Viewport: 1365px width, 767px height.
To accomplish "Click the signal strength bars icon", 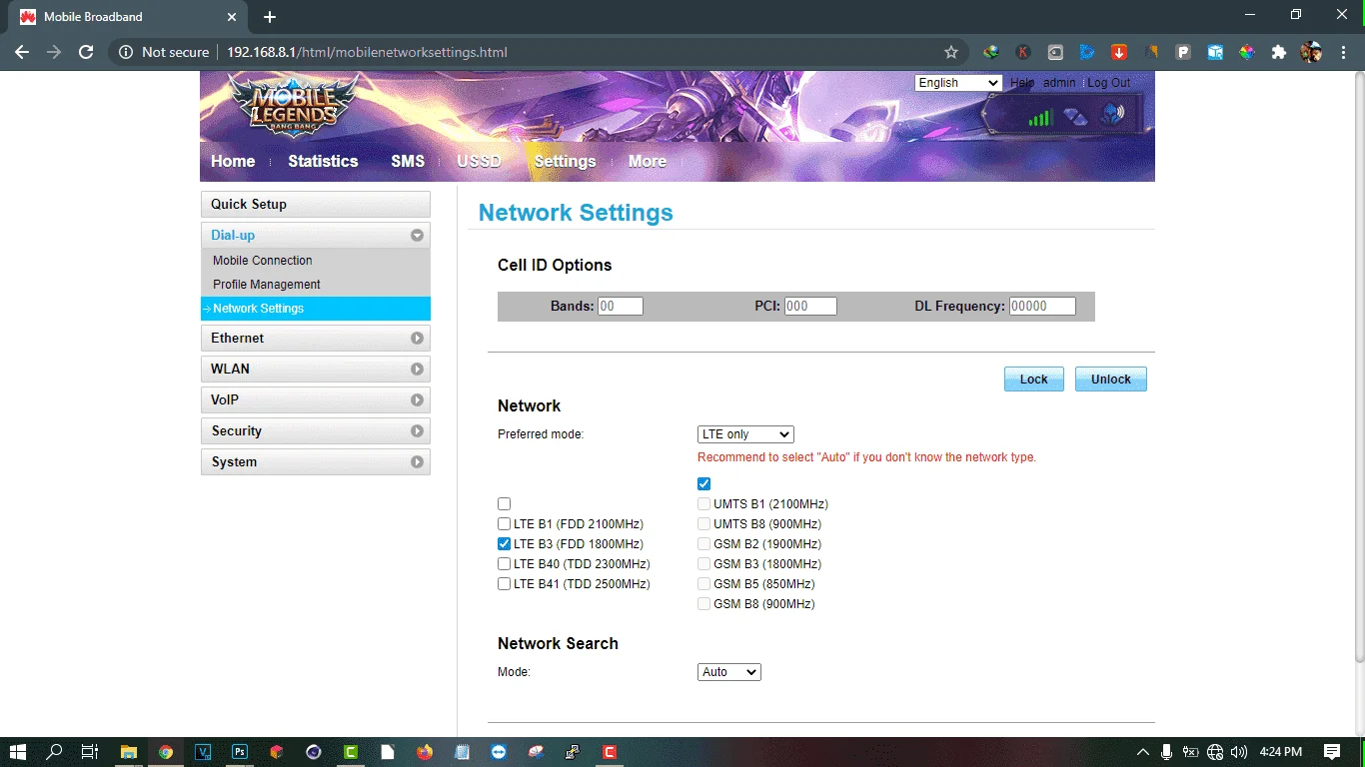I will [x=1040, y=118].
